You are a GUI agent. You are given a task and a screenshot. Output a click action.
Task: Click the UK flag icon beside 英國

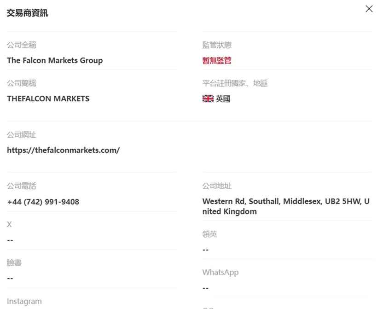coord(208,99)
